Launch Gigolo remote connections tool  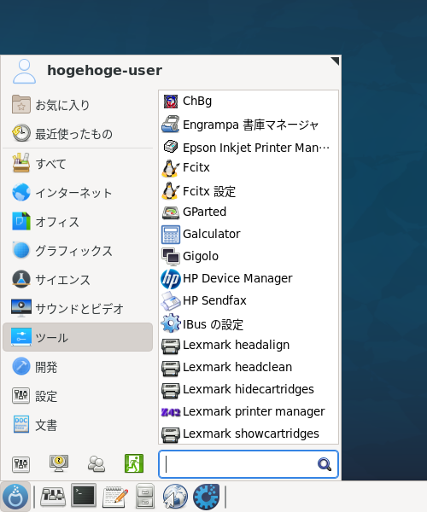click(249, 256)
